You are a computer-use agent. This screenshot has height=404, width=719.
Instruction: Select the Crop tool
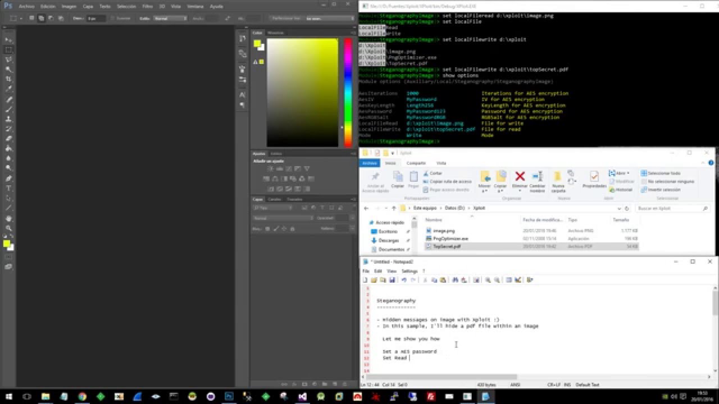(x=8, y=79)
